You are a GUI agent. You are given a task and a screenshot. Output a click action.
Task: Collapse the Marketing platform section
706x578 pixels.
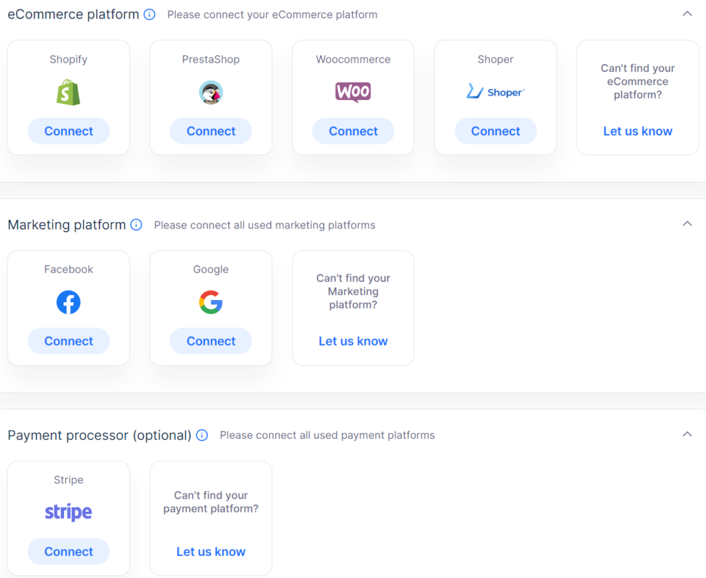point(687,224)
